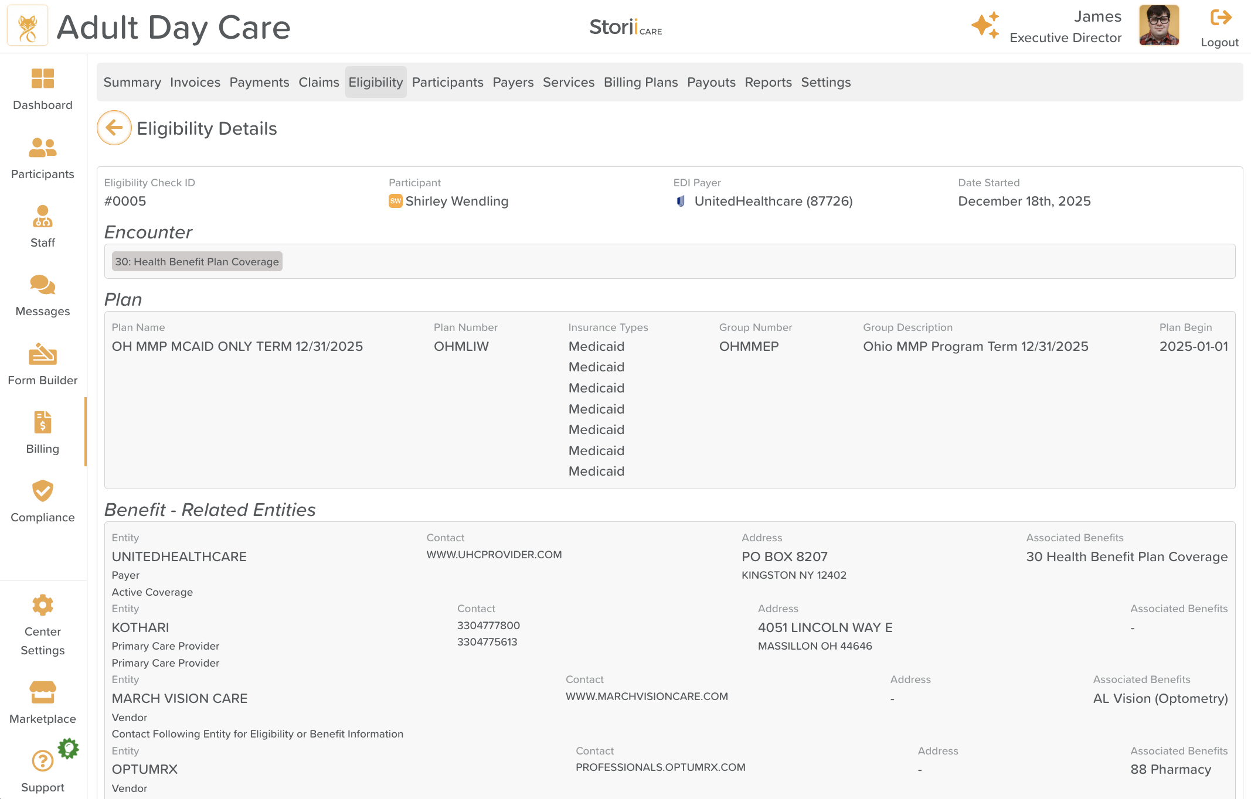Open participant Shirley Wendling link
The height and width of the screenshot is (799, 1251).
click(456, 201)
